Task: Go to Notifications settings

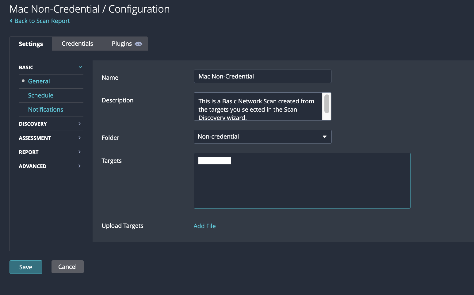Action: (45, 109)
